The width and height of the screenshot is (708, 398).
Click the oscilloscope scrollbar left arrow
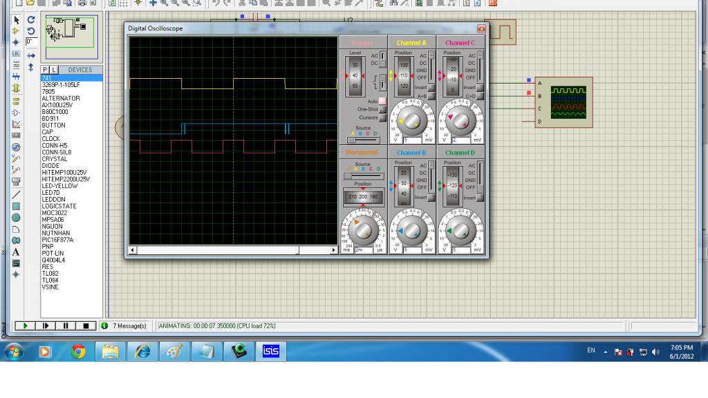click(133, 250)
